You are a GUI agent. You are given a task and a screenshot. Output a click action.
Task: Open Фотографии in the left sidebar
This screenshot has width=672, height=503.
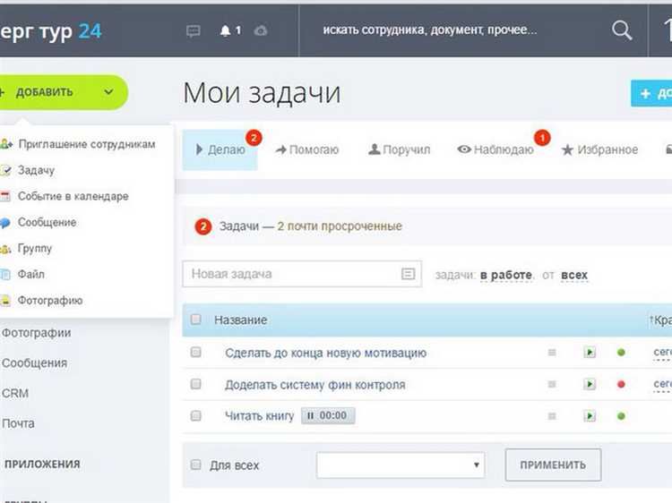pos(37,333)
